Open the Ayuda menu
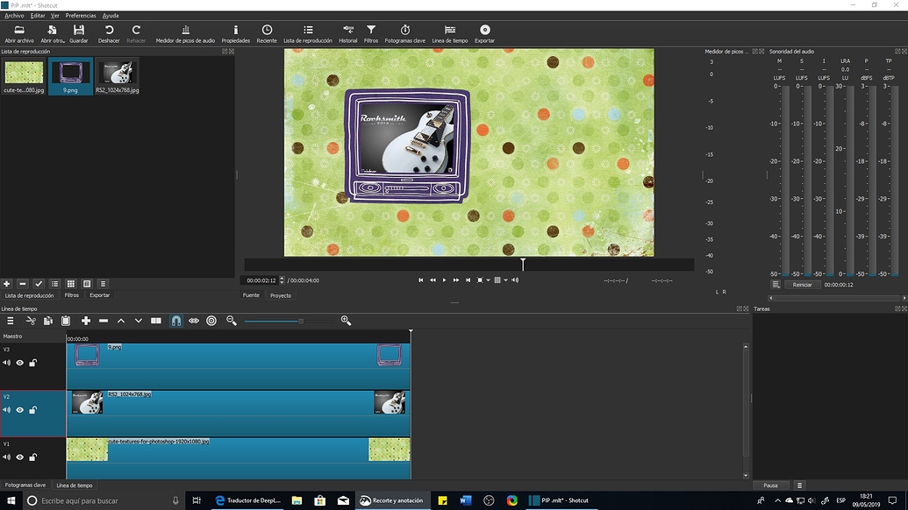Viewport: 908px width, 510px height. pos(111,16)
